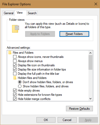Select the Hidden files and folders tree label
Image resolution: width=100 pixels, height=125 pixels.
click(32, 78)
